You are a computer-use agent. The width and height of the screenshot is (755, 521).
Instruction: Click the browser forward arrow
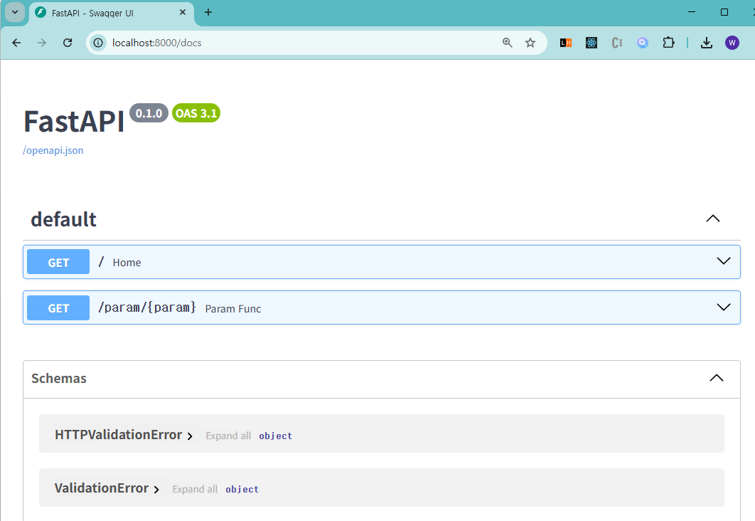tap(42, 43)
